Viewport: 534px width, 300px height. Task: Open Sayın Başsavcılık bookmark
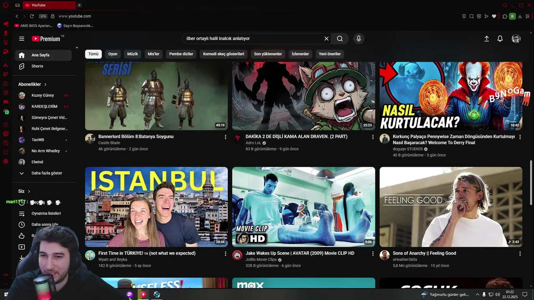point(75,25)
